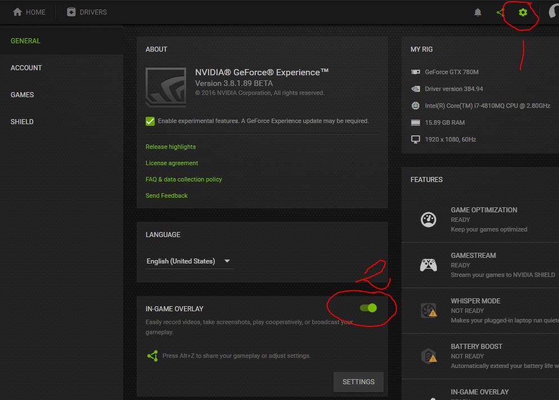Click the Send Feedback link
The width and height of the screenshot is (559, 400).
tap(166, 196)
